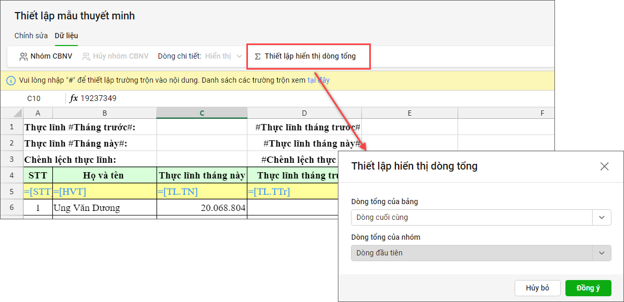
Task: Click the fx formula icon
Action: point(74,98)
